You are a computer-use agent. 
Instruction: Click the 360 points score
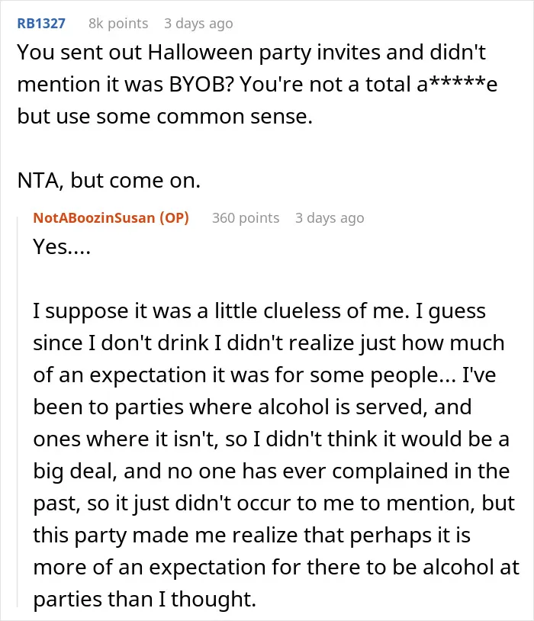tap(246, 218)
